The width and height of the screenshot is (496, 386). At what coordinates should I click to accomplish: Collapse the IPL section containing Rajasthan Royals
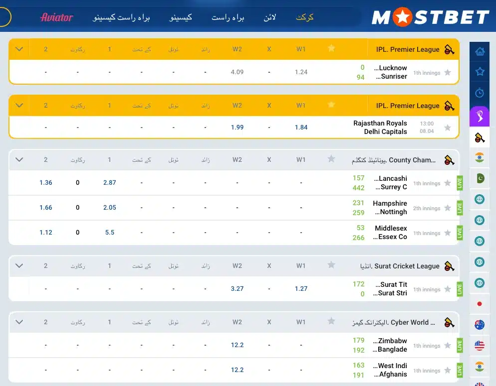[19, 106]
